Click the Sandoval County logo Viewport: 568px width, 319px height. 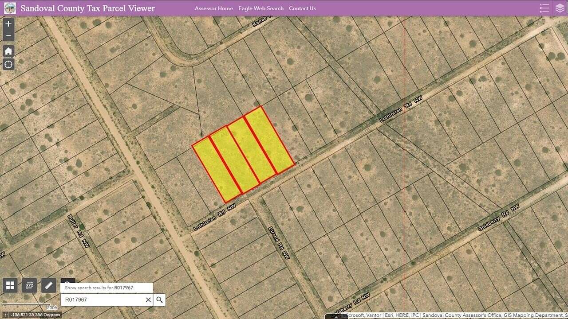(10, 8)
